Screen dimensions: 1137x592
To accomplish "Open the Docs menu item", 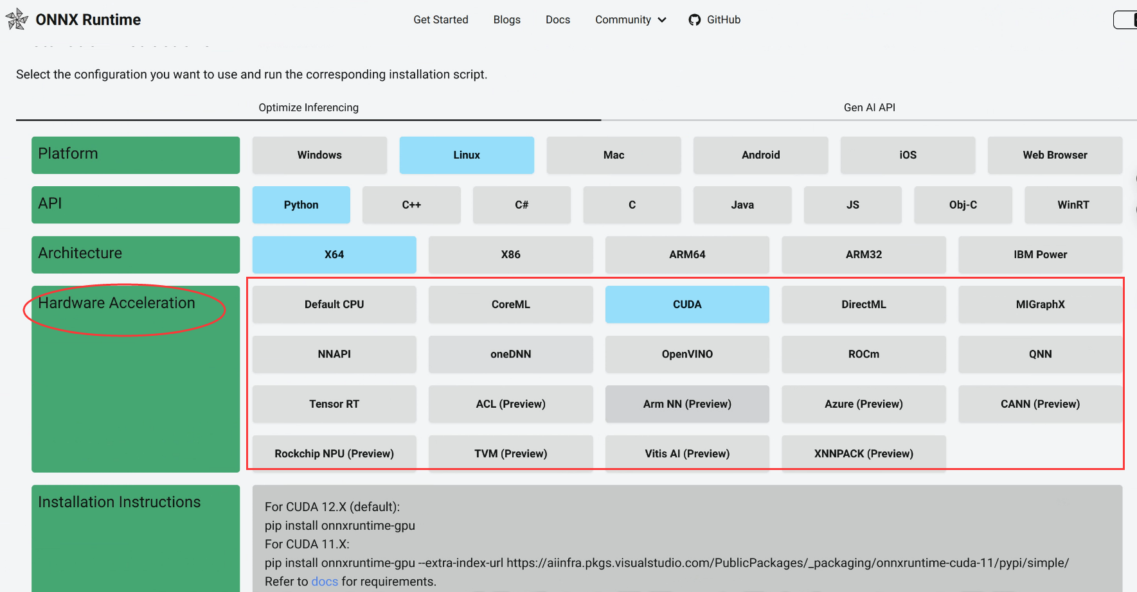I will tap(558, 20).
